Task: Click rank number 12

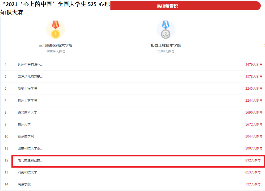Action: tap(6, 160)
